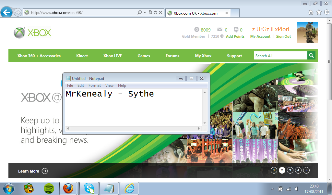Screen dimensions: 332x195
Task: Click Notepad title bar icon
Action: click(68, 78)
